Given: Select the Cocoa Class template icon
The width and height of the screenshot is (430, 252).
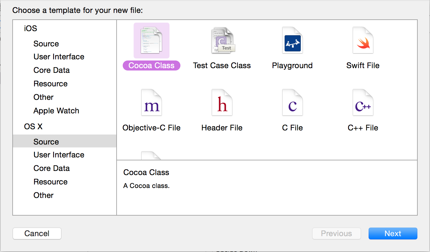Looking at the screenshot, I should (x=152, y=40).
